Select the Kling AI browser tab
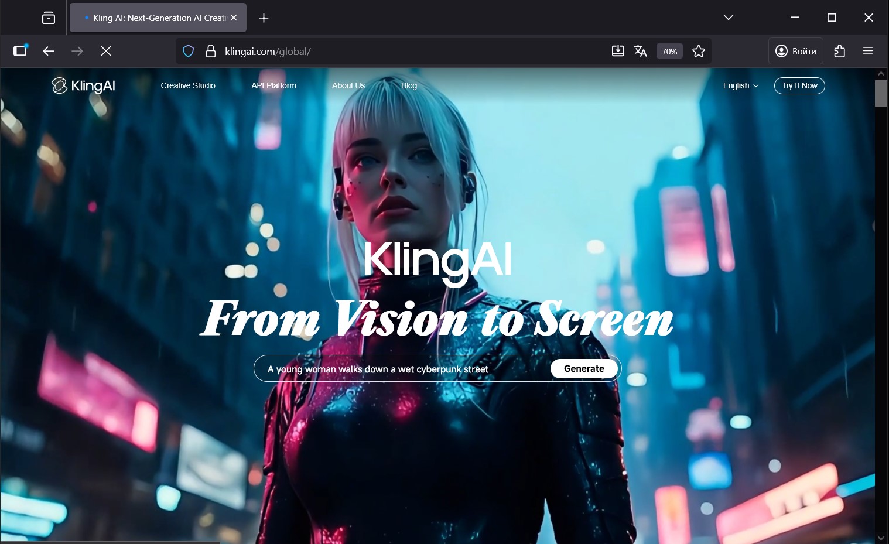 158,18
